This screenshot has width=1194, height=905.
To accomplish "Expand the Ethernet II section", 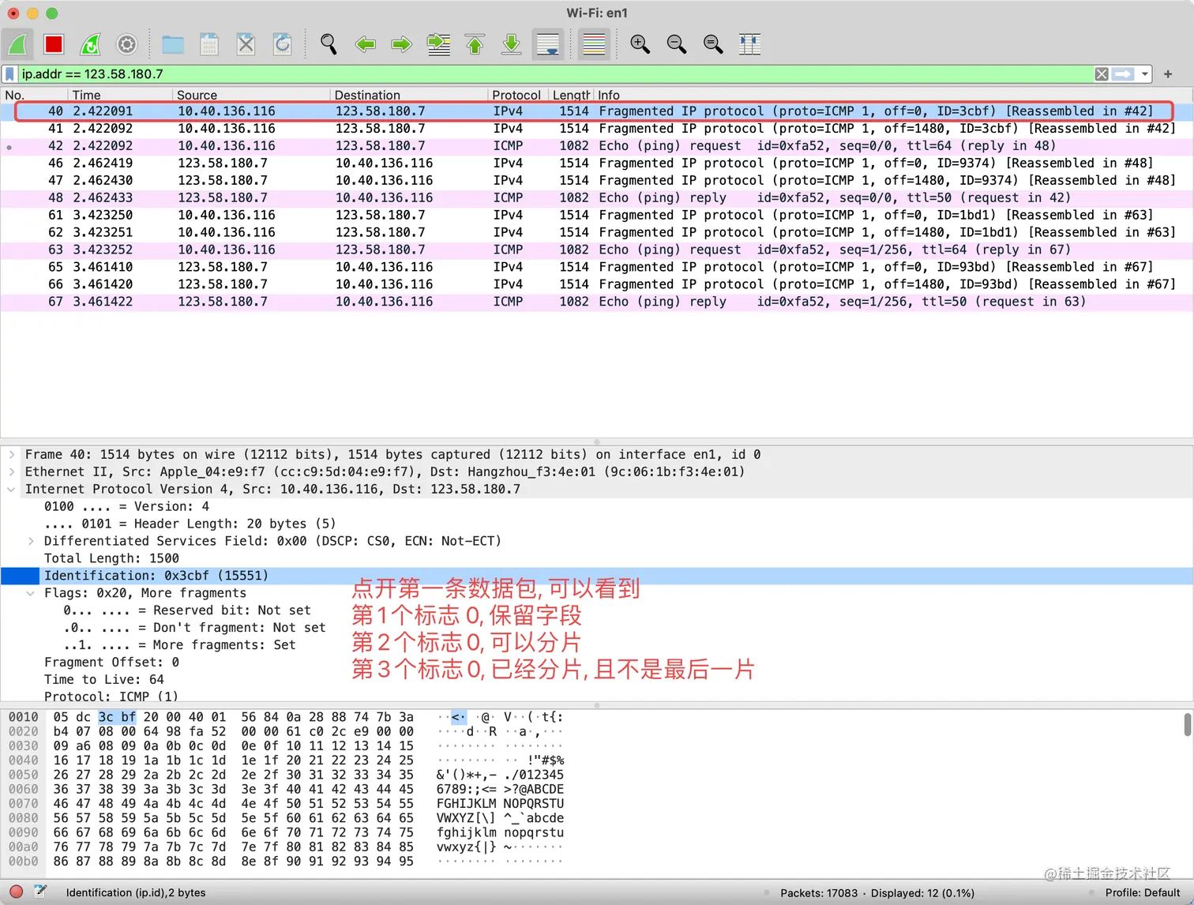I will point(12,472).
